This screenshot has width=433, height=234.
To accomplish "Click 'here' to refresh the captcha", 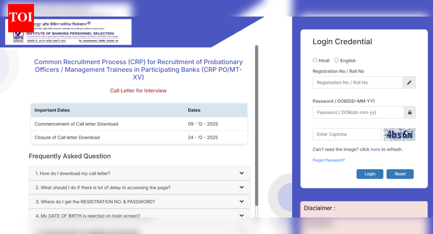I will (x=375, y=149).
